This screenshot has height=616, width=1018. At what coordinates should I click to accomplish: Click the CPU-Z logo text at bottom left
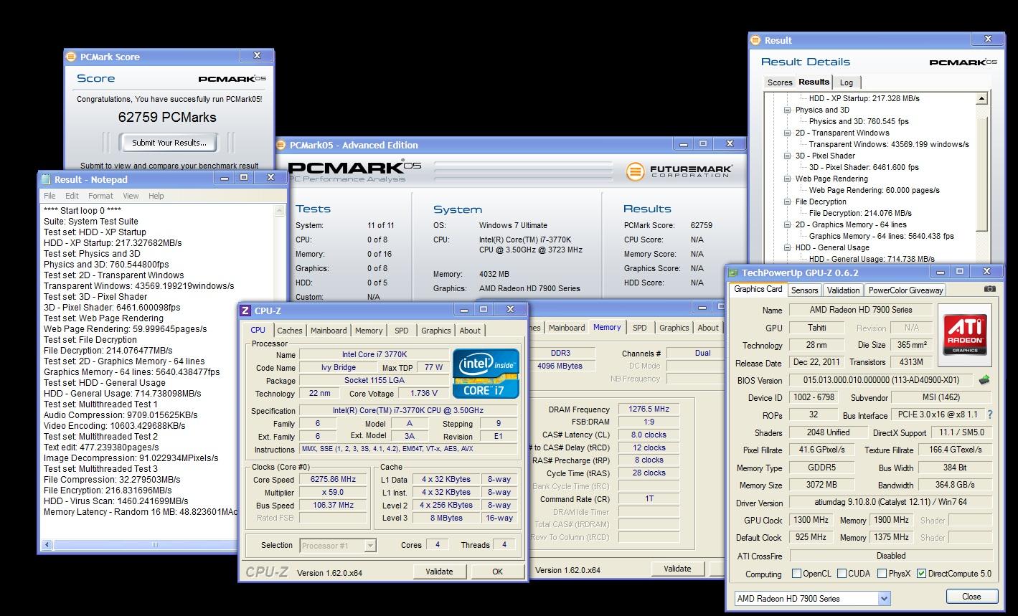[268, 572]
